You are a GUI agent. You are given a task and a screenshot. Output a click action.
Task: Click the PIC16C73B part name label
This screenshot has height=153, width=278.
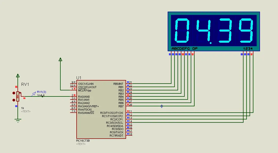coord(83,141)
